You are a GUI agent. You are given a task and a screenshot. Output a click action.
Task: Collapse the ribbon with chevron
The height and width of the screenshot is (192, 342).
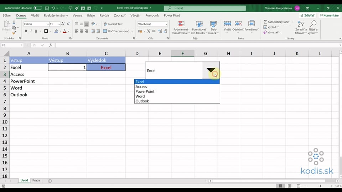click(x=340, y=38)
